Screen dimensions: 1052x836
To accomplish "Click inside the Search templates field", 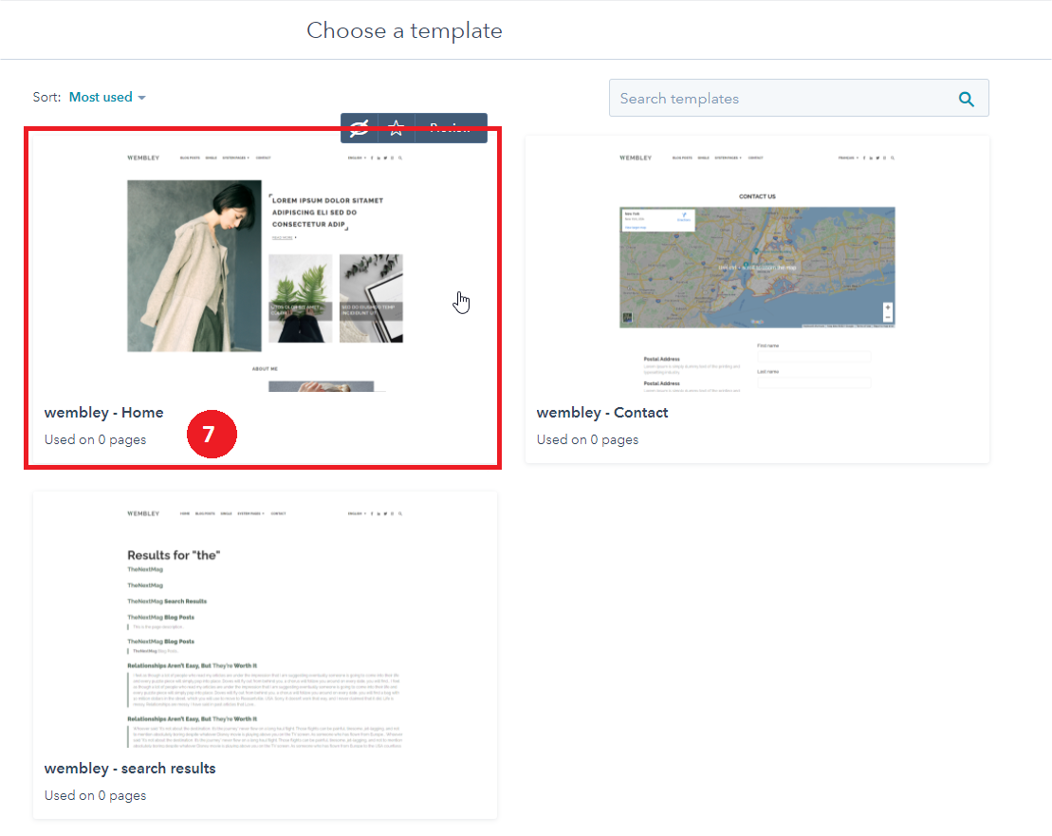I will (778, 99).
